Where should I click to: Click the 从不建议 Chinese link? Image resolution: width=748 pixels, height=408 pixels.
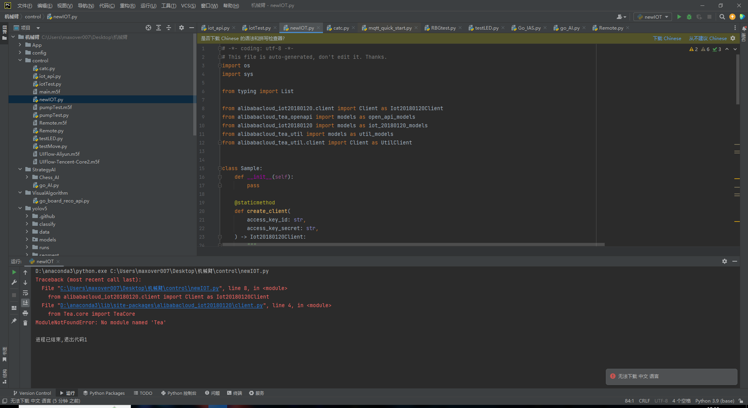(707, 38)
